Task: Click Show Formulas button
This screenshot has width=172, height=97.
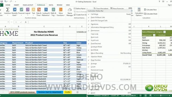Action: click(117, 8)
